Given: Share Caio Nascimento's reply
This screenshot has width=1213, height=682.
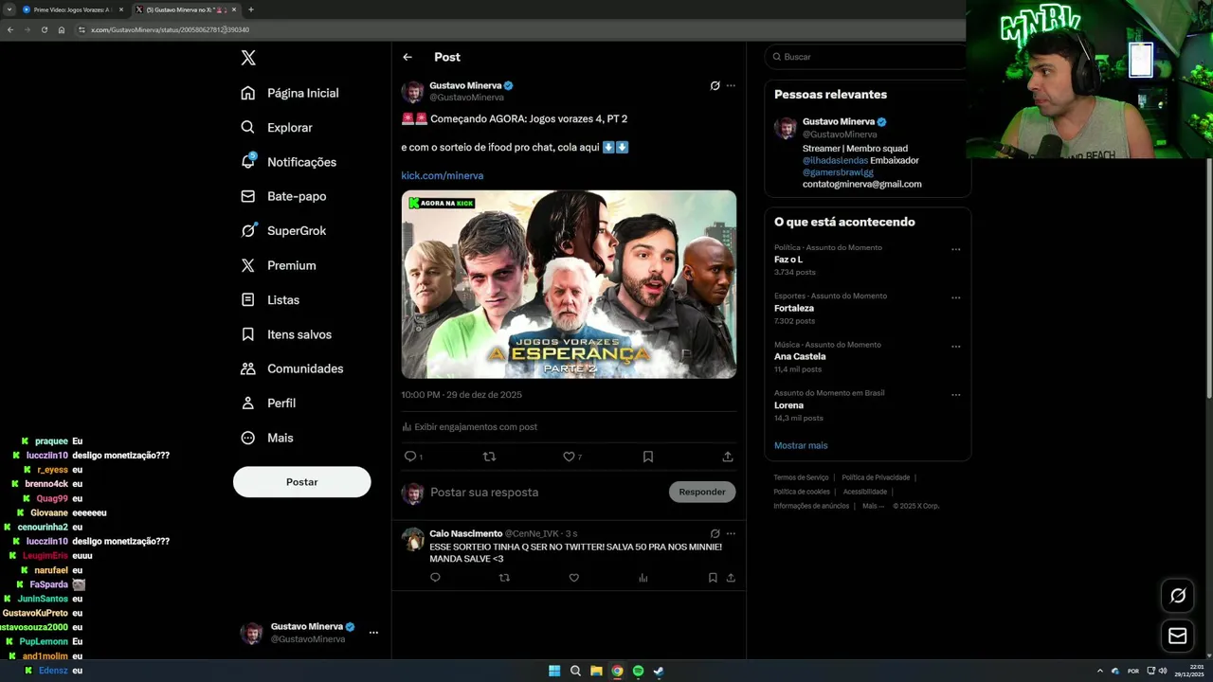Looking at the screenshot, I should click(x=731, y=578).
